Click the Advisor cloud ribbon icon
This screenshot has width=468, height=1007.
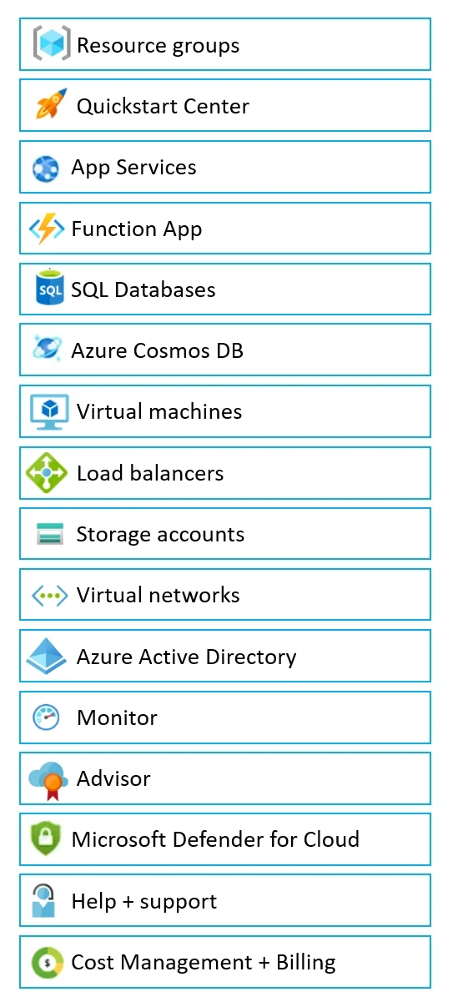tap(48, 779)
